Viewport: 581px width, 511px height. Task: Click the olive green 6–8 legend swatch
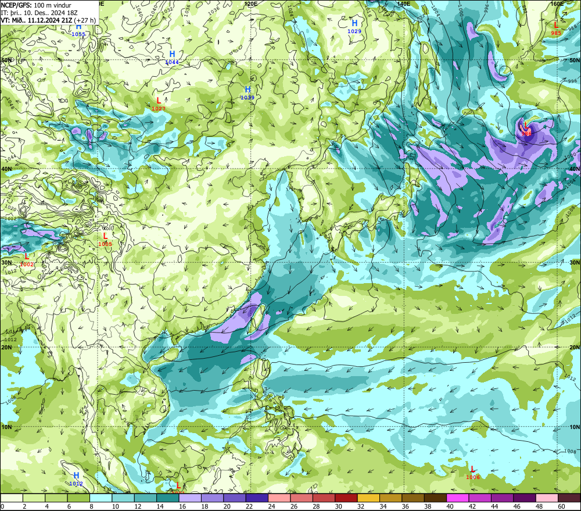[x=78, y=498]
